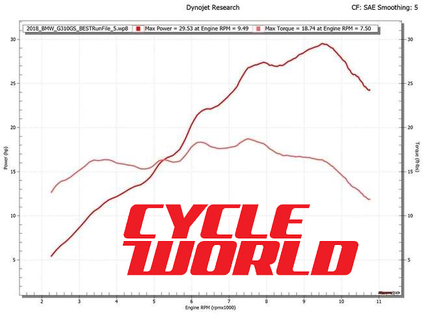
Task: Click the right end of the torque curve
Action: (369, 199)
